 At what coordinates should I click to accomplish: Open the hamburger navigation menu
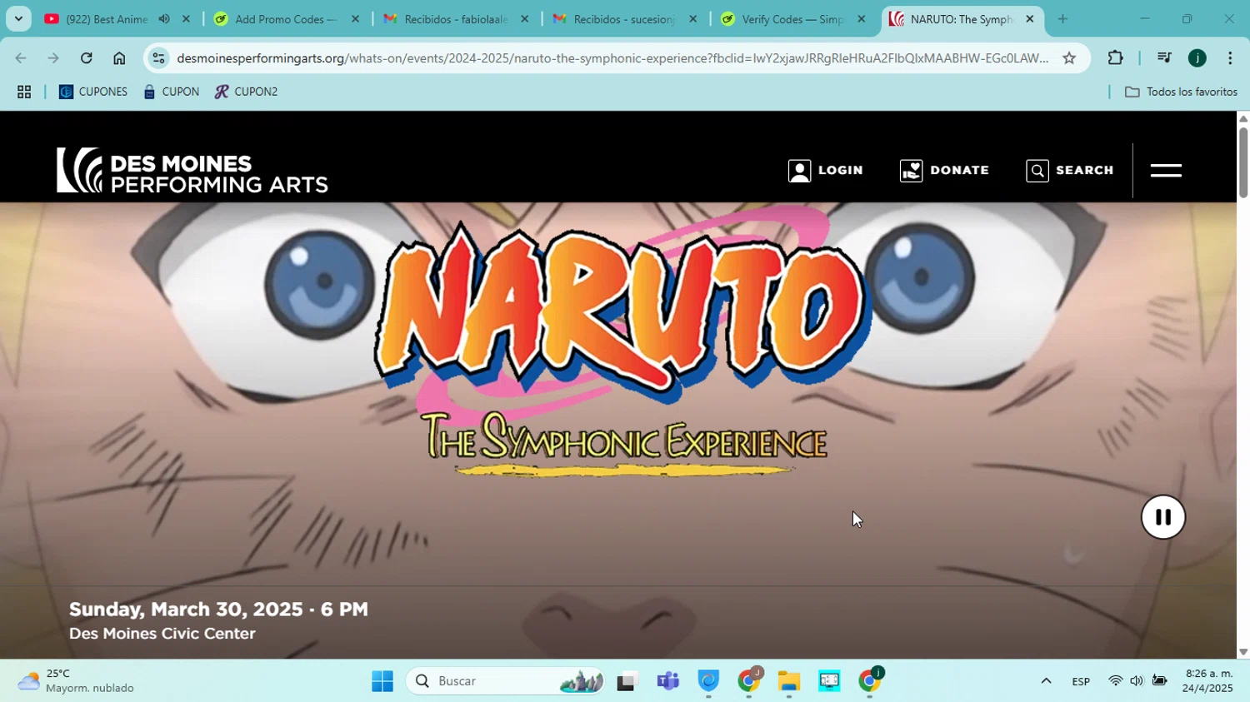pyautogui.click(x=1166, y=171)
